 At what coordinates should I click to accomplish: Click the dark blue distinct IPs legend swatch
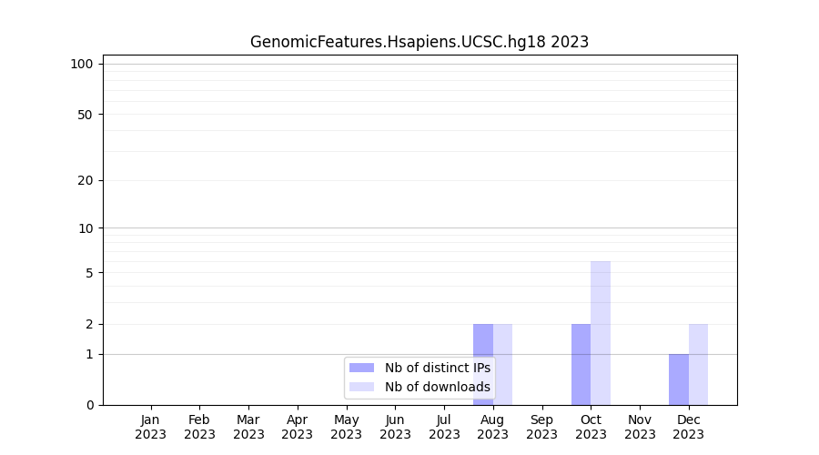click(361, 368)
